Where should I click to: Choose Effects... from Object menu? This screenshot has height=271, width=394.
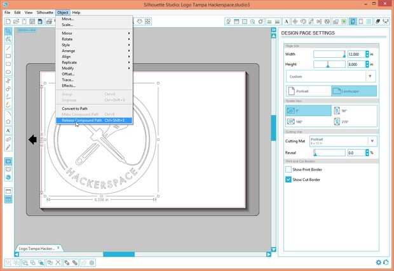point(95,86)
